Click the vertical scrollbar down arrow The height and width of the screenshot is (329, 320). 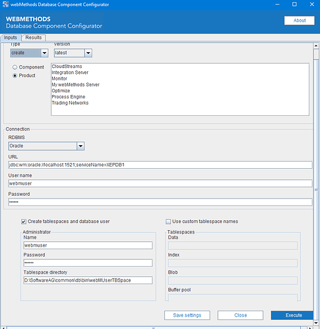(316, 323)
